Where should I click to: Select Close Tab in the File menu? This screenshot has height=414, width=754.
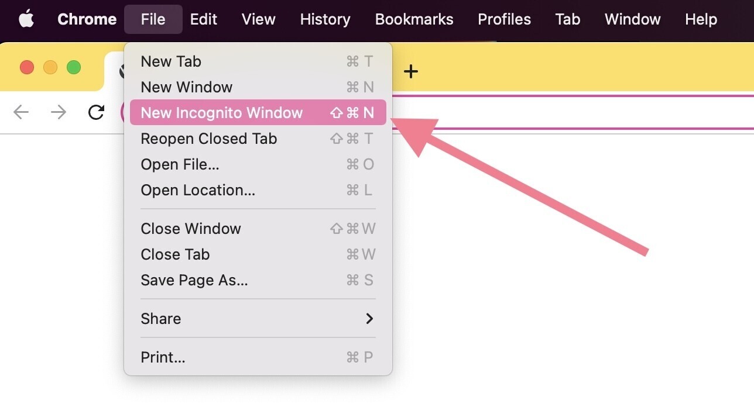(x=258, y=254)
